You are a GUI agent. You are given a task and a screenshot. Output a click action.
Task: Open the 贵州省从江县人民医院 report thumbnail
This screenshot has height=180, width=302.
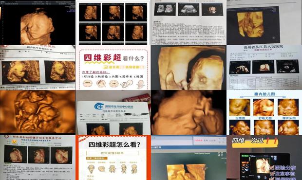coord(264,68)
